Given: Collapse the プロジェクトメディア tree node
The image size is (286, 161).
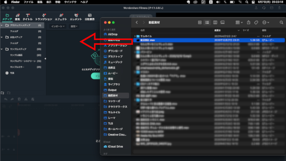Looking at the screenshot, I should [2, 26].
